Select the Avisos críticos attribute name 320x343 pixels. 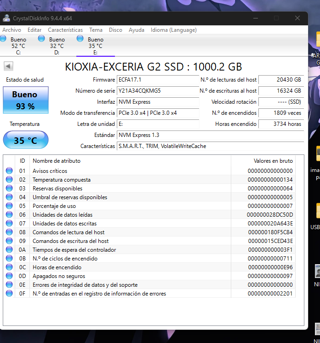50,171
